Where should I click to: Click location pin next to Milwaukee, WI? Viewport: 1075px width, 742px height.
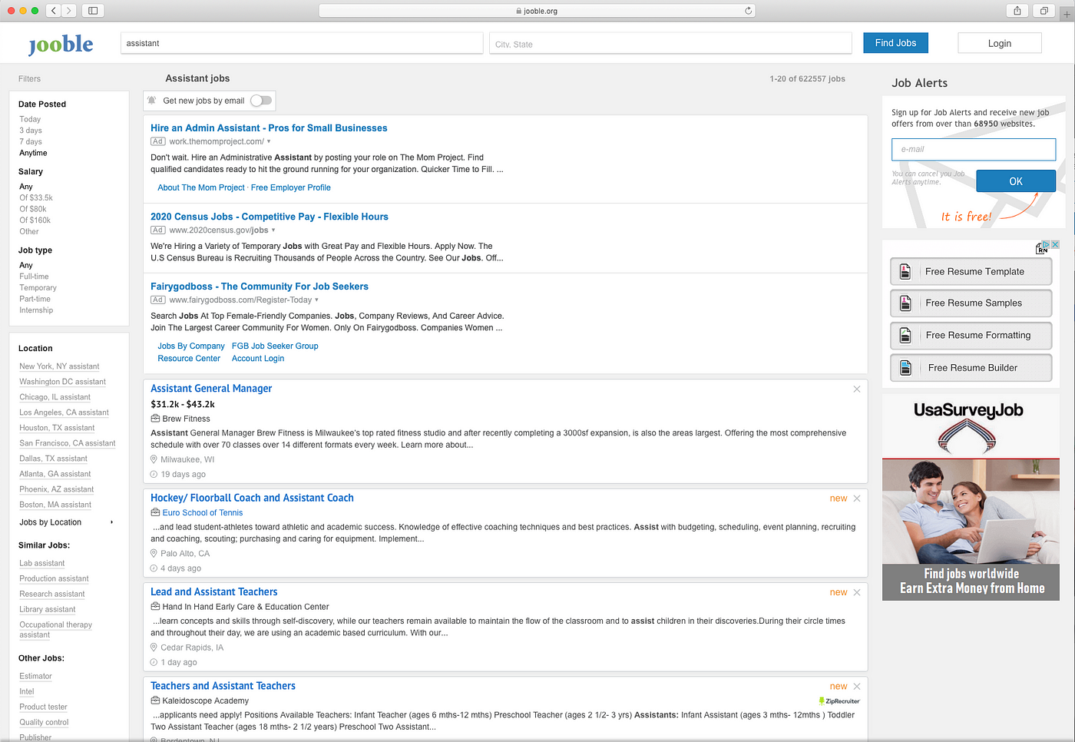click(x=154, y=459)
